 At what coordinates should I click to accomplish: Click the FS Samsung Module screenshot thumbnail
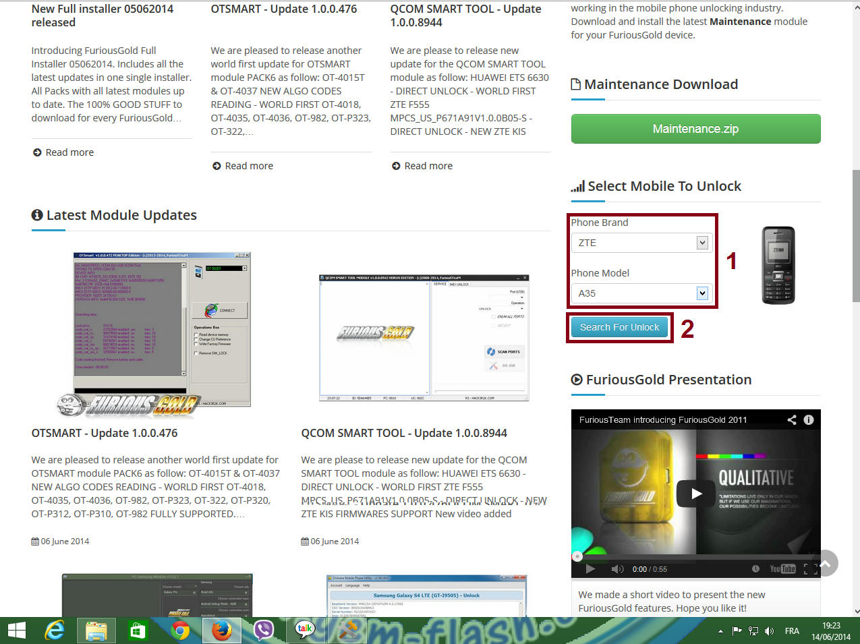(157, 595)
